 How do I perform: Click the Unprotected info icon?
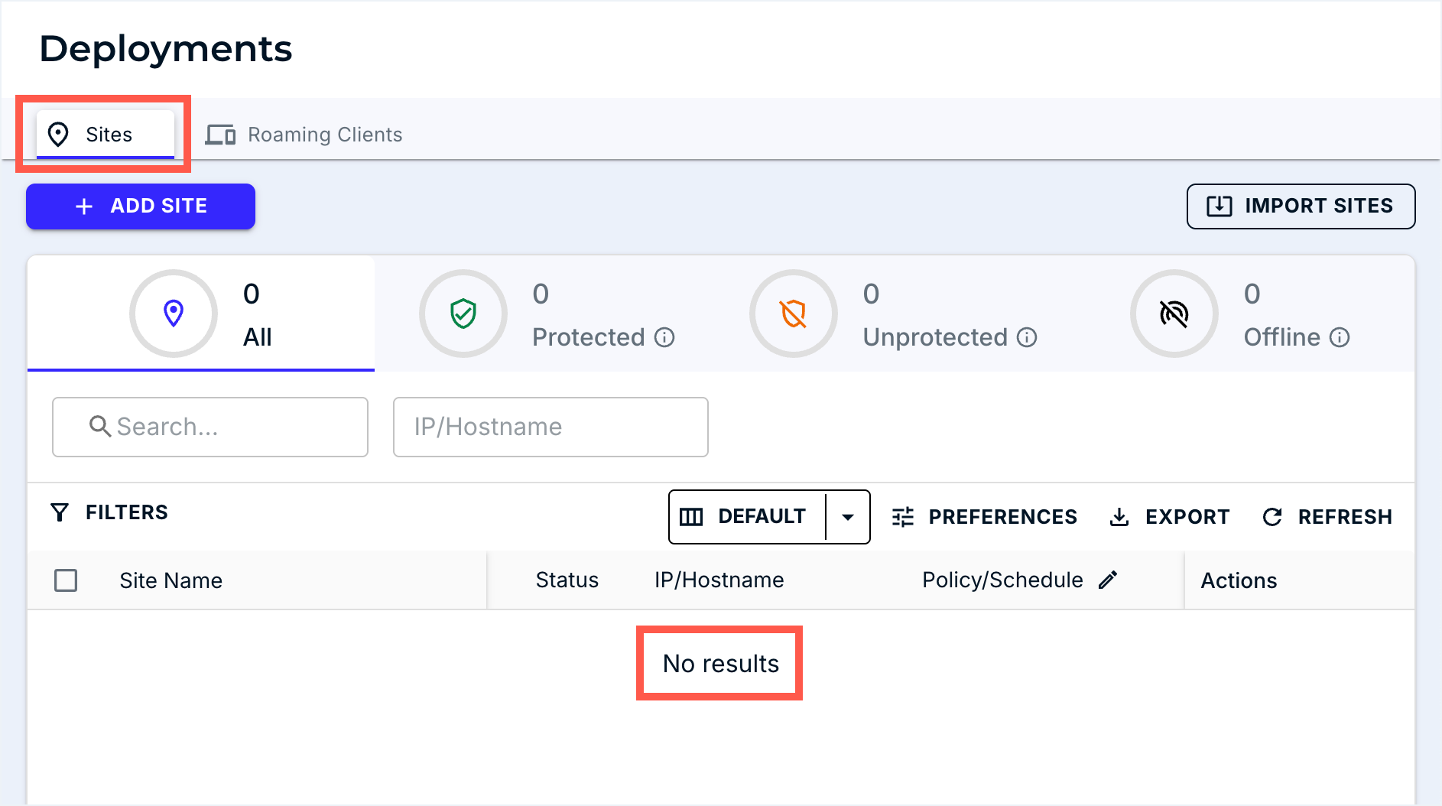pos(1027,337)
